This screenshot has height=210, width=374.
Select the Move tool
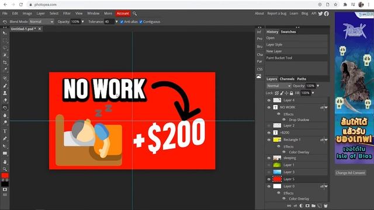pyautogui.click(x=5, y=33)
